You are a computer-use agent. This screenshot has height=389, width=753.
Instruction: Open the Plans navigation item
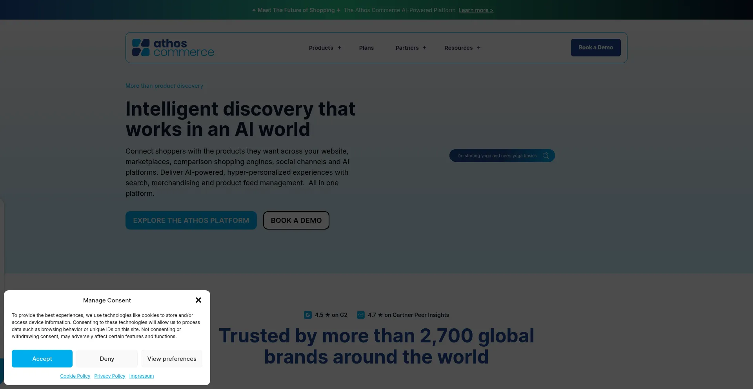[x=366, y=48]
